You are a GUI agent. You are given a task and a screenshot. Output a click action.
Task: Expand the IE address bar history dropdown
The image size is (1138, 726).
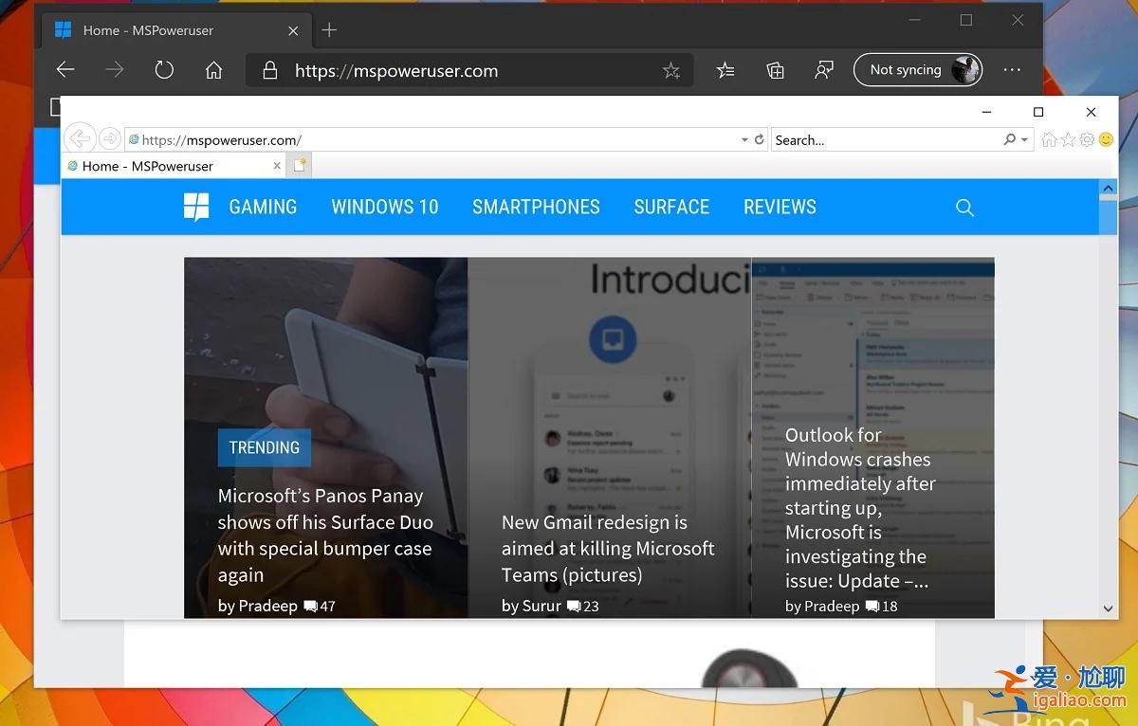744,138
